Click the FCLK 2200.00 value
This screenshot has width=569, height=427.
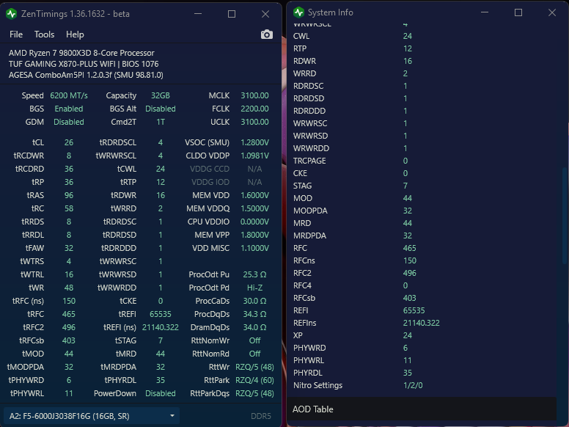click(254, 109)
